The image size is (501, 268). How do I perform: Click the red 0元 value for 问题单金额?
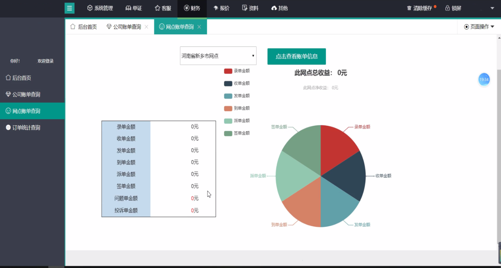click(195, 198)
